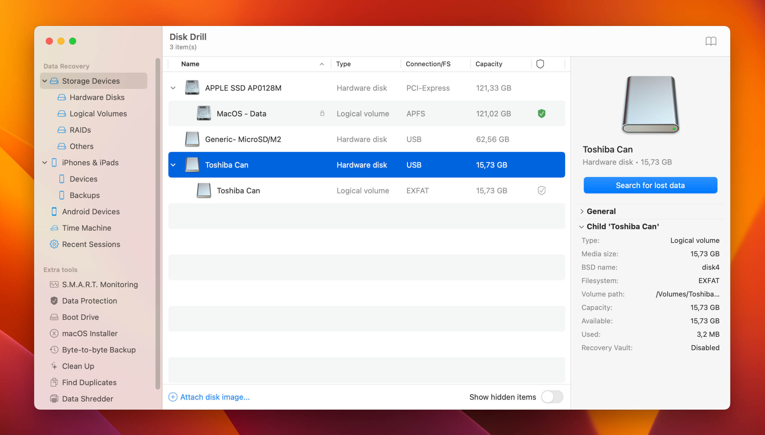Click the iPhones & iPads phone icon
765x435 pixels.
tap(54, 162)
